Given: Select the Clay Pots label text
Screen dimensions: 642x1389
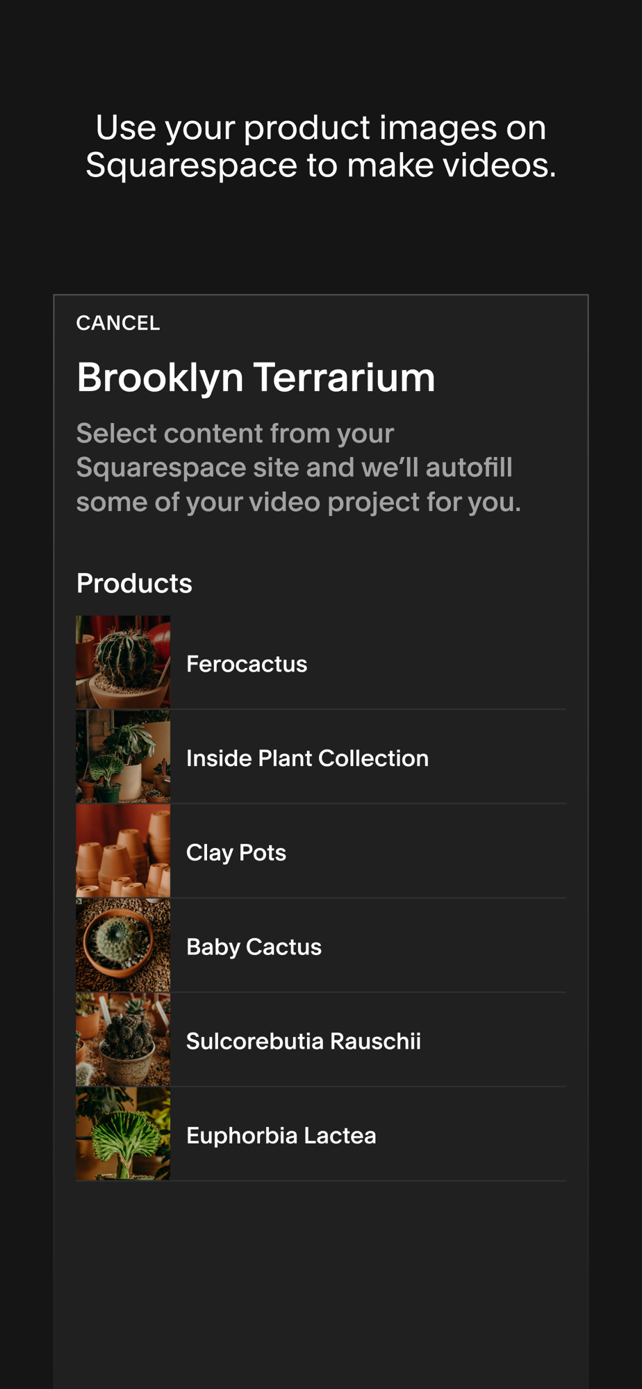Looking at the screenshot, I should (236, 853).
